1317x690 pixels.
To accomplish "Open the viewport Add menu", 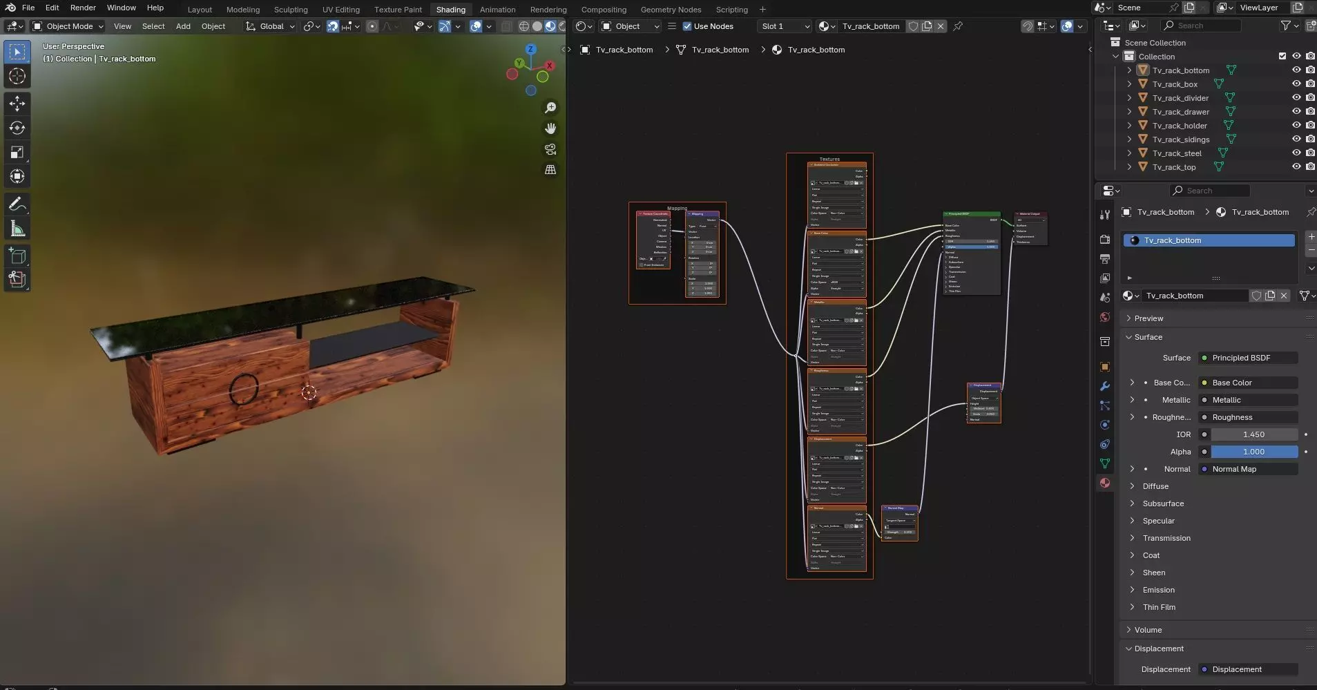I will click(183, 26).
